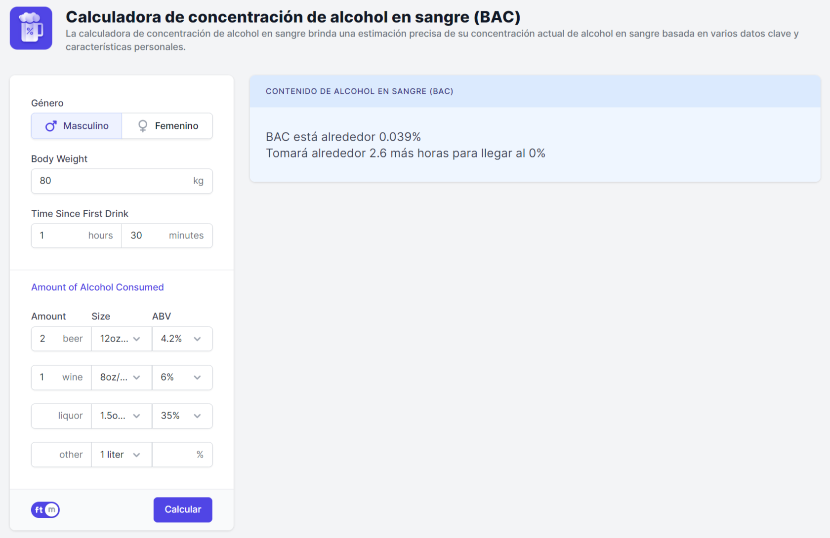Click the female symbol icon
Viewport: 830px width, 538px height.
(x=143, y=126)
